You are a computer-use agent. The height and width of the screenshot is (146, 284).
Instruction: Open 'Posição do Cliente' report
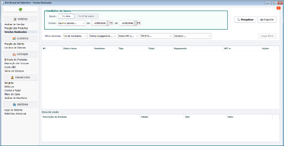tap(14, 44)
